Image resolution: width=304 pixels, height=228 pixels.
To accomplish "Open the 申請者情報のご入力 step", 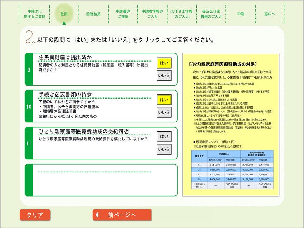I will pos(152,14).
